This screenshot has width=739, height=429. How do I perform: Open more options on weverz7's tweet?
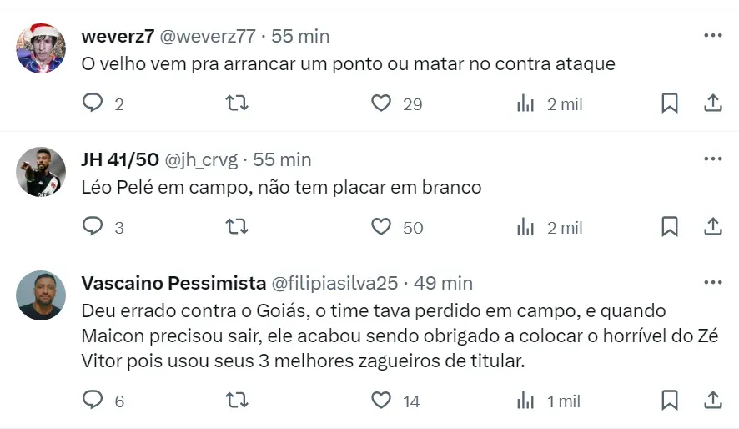[713, 35]
